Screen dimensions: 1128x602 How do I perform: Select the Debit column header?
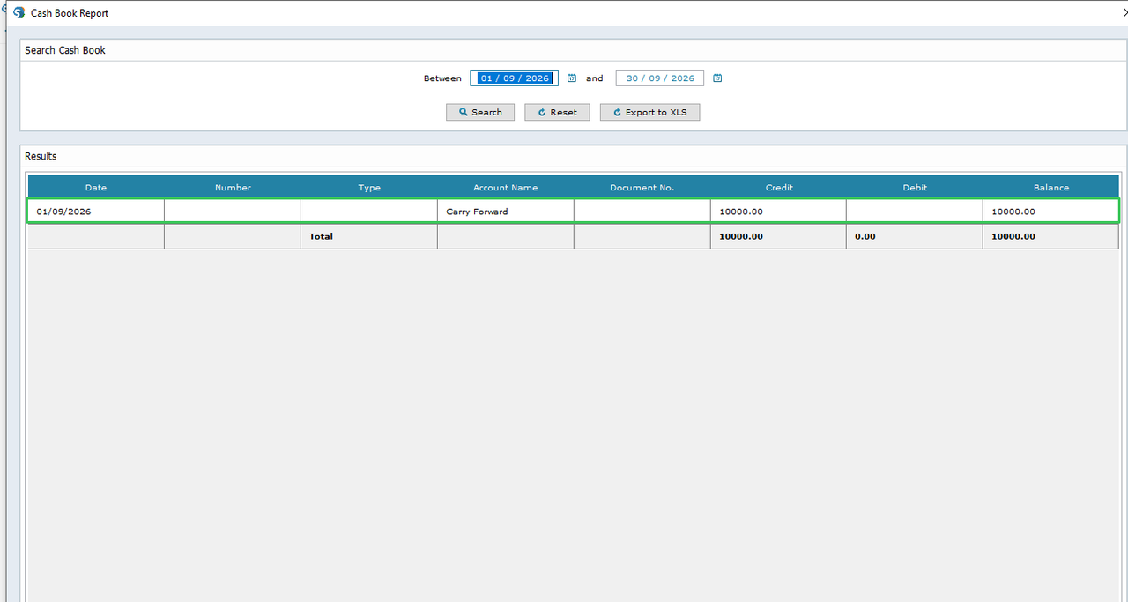(916, 188)
